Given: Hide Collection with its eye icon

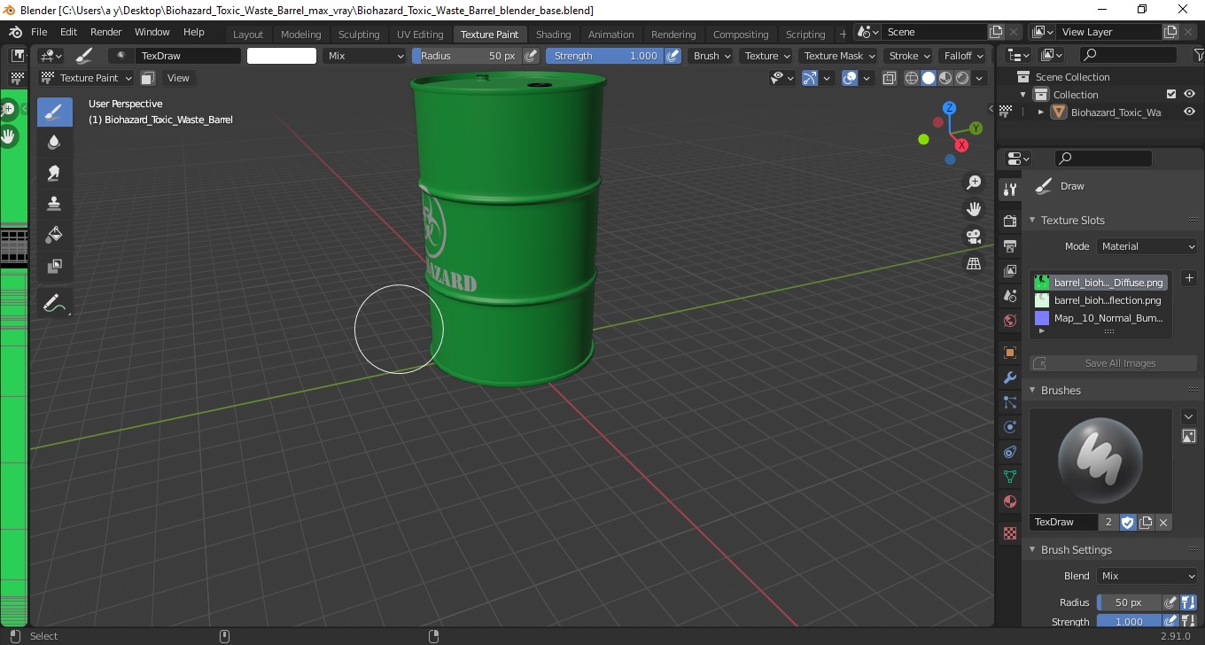Looking at the screenshot, I should coord(1190,94).
